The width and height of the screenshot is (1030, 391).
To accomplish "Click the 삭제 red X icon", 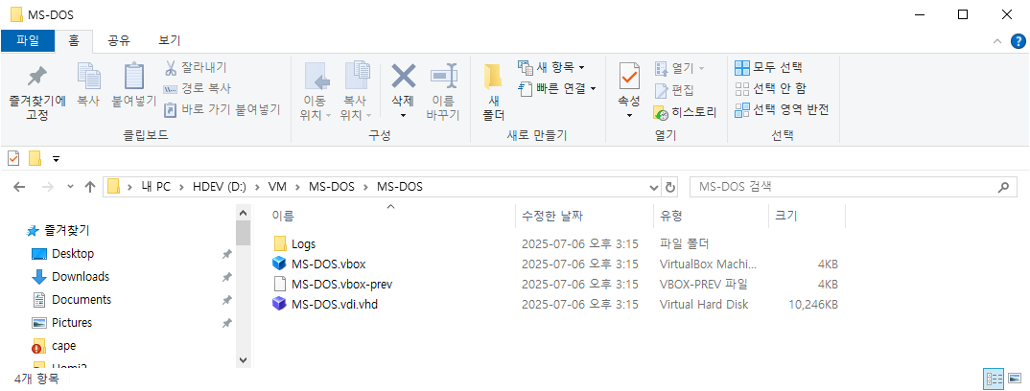I will tap(403, 78).
